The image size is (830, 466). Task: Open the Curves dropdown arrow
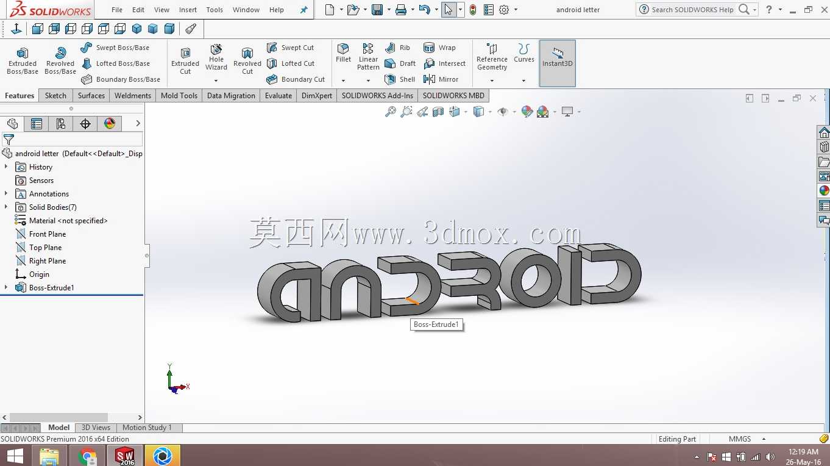point(523,81)
